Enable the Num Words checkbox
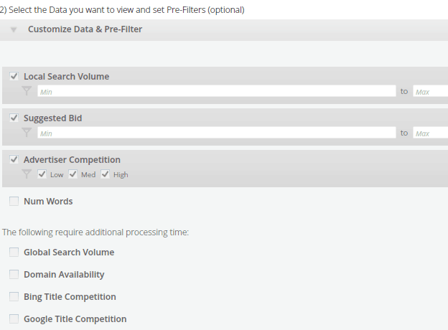The height and width of the screenshot is (330, 448). pyautogui.click(x=14, y=201)
